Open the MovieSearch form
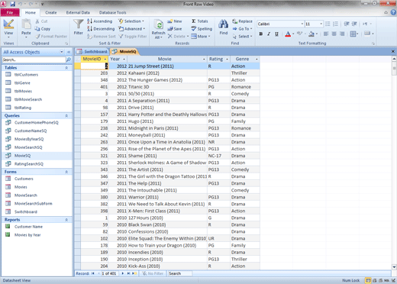This screenshot has width=397, height=284. [x=26, y=195]
